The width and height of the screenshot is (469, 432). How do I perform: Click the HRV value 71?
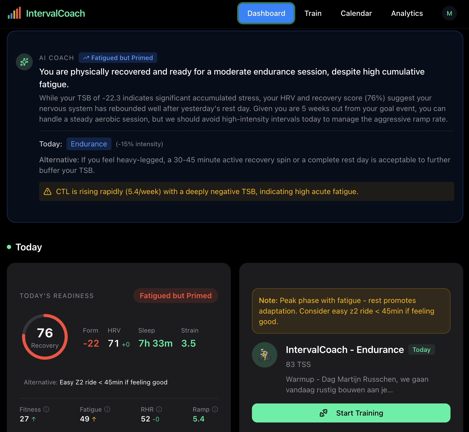[x=114, y=343]
